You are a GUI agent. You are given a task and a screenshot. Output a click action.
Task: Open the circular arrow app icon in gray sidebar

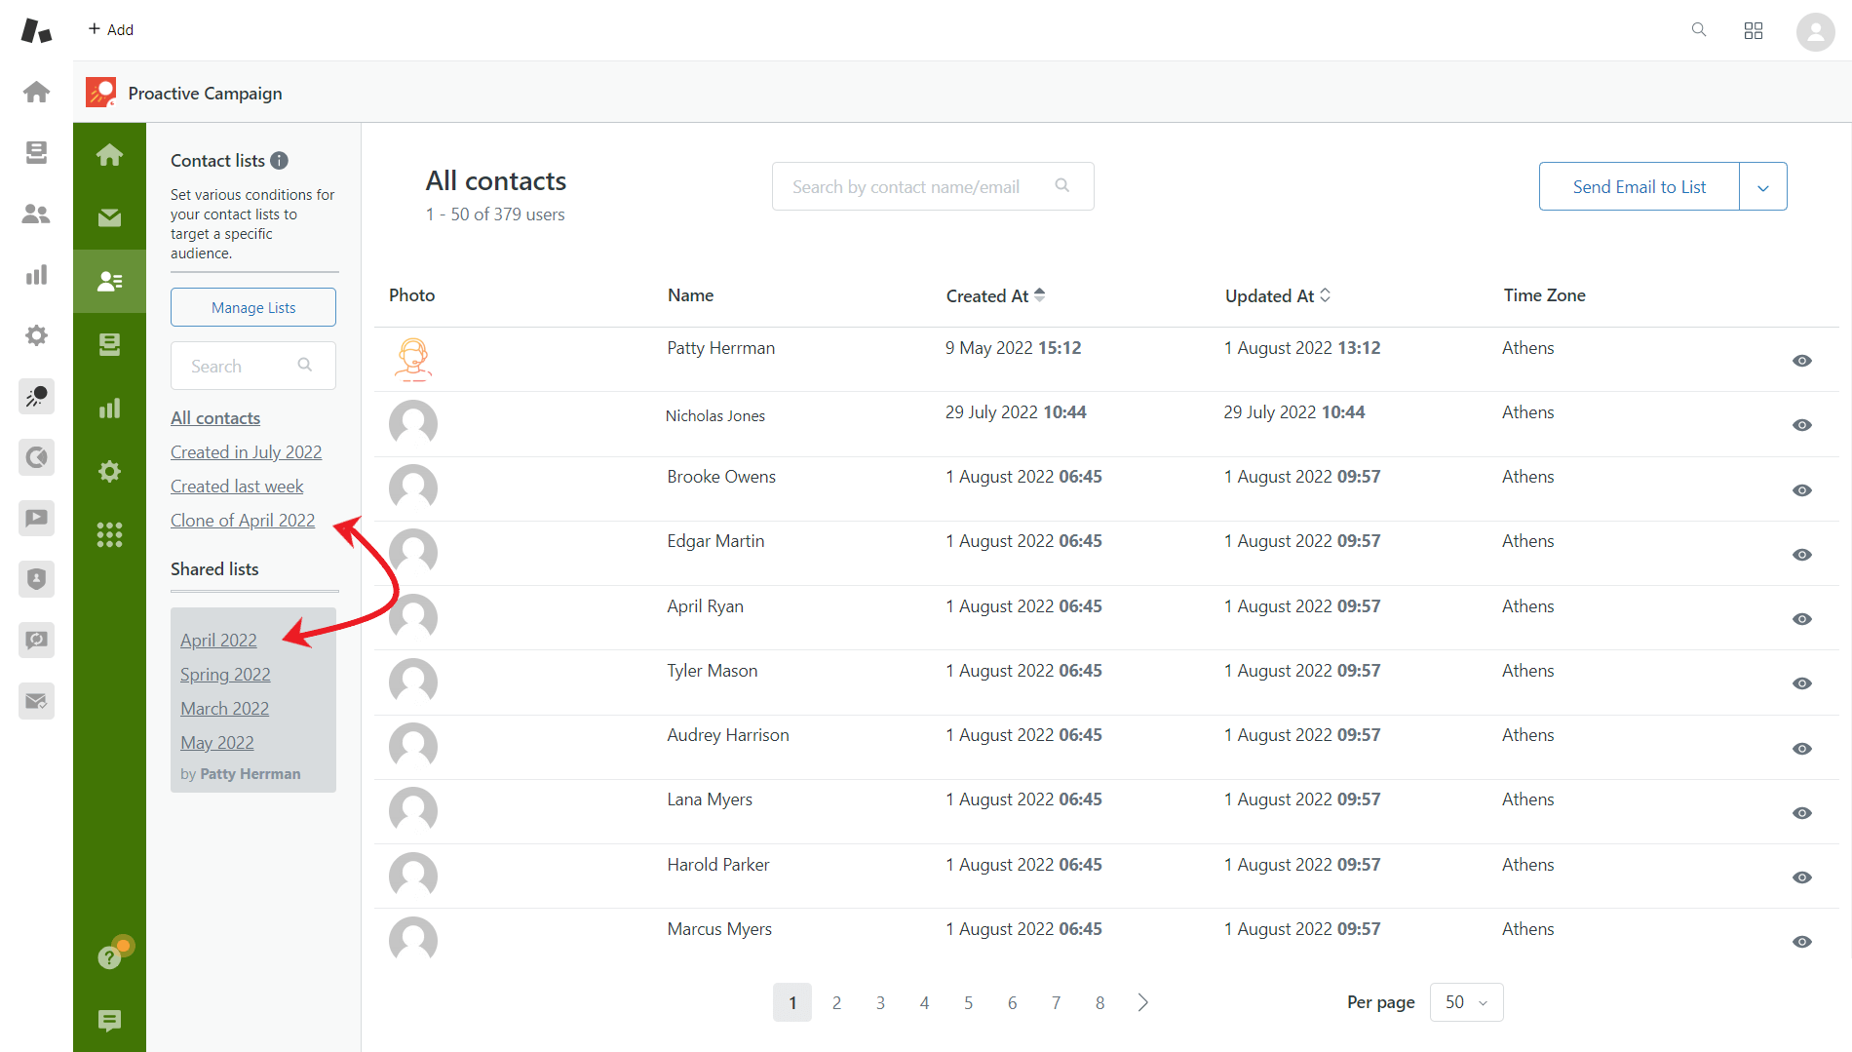[36, 457]
